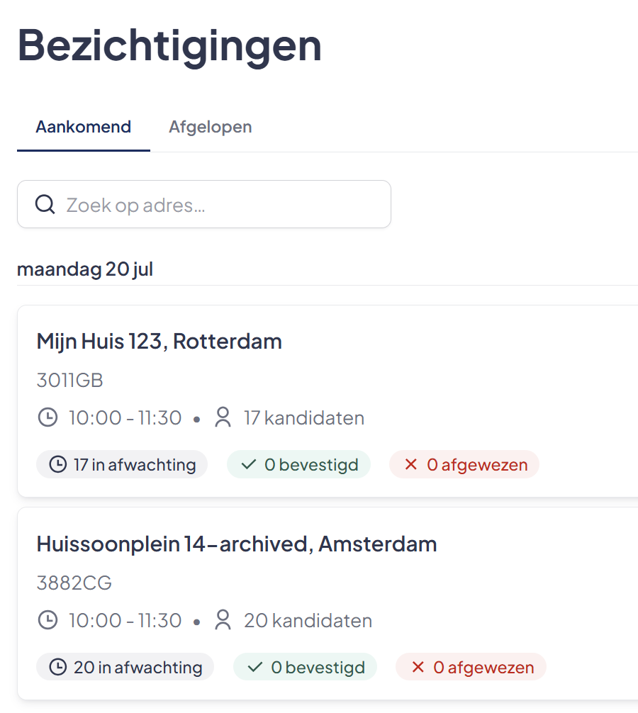The height and width of the screenshot is (713, 638).
Task: Switch to the Aankomend tab
Action: 84,127
